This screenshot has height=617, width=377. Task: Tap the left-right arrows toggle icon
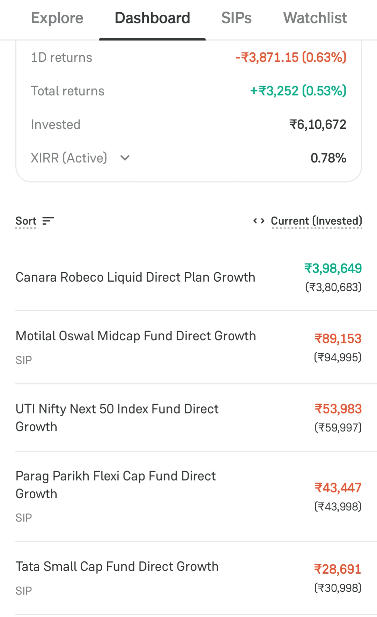259,221
